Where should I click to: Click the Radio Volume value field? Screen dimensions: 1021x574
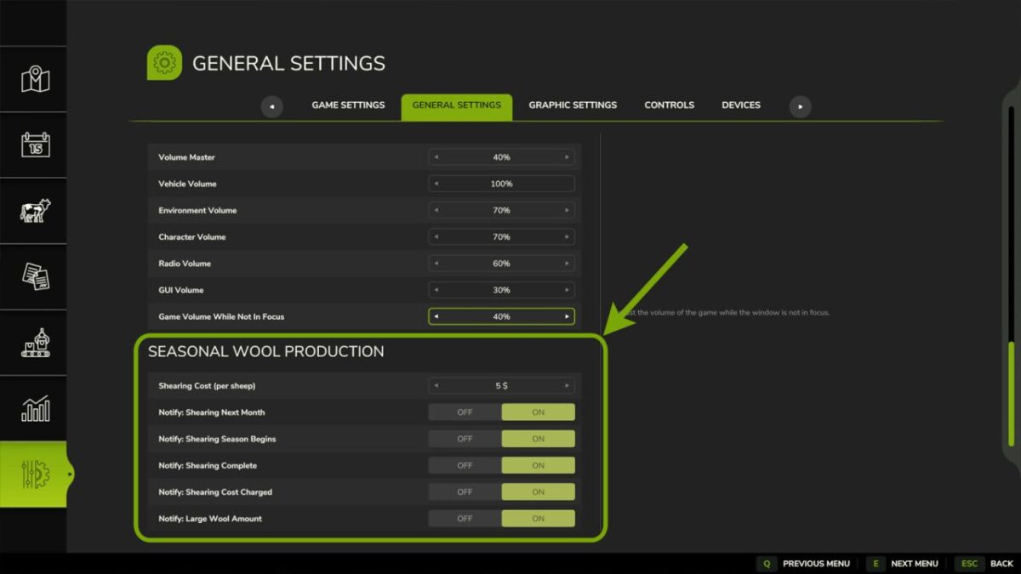502,263
